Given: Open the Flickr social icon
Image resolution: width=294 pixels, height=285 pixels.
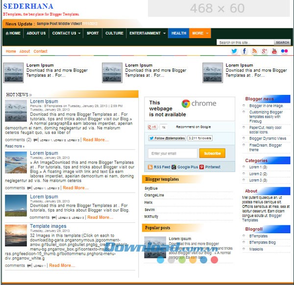Looking at the screenshot, I should click(x=285, y=51).
